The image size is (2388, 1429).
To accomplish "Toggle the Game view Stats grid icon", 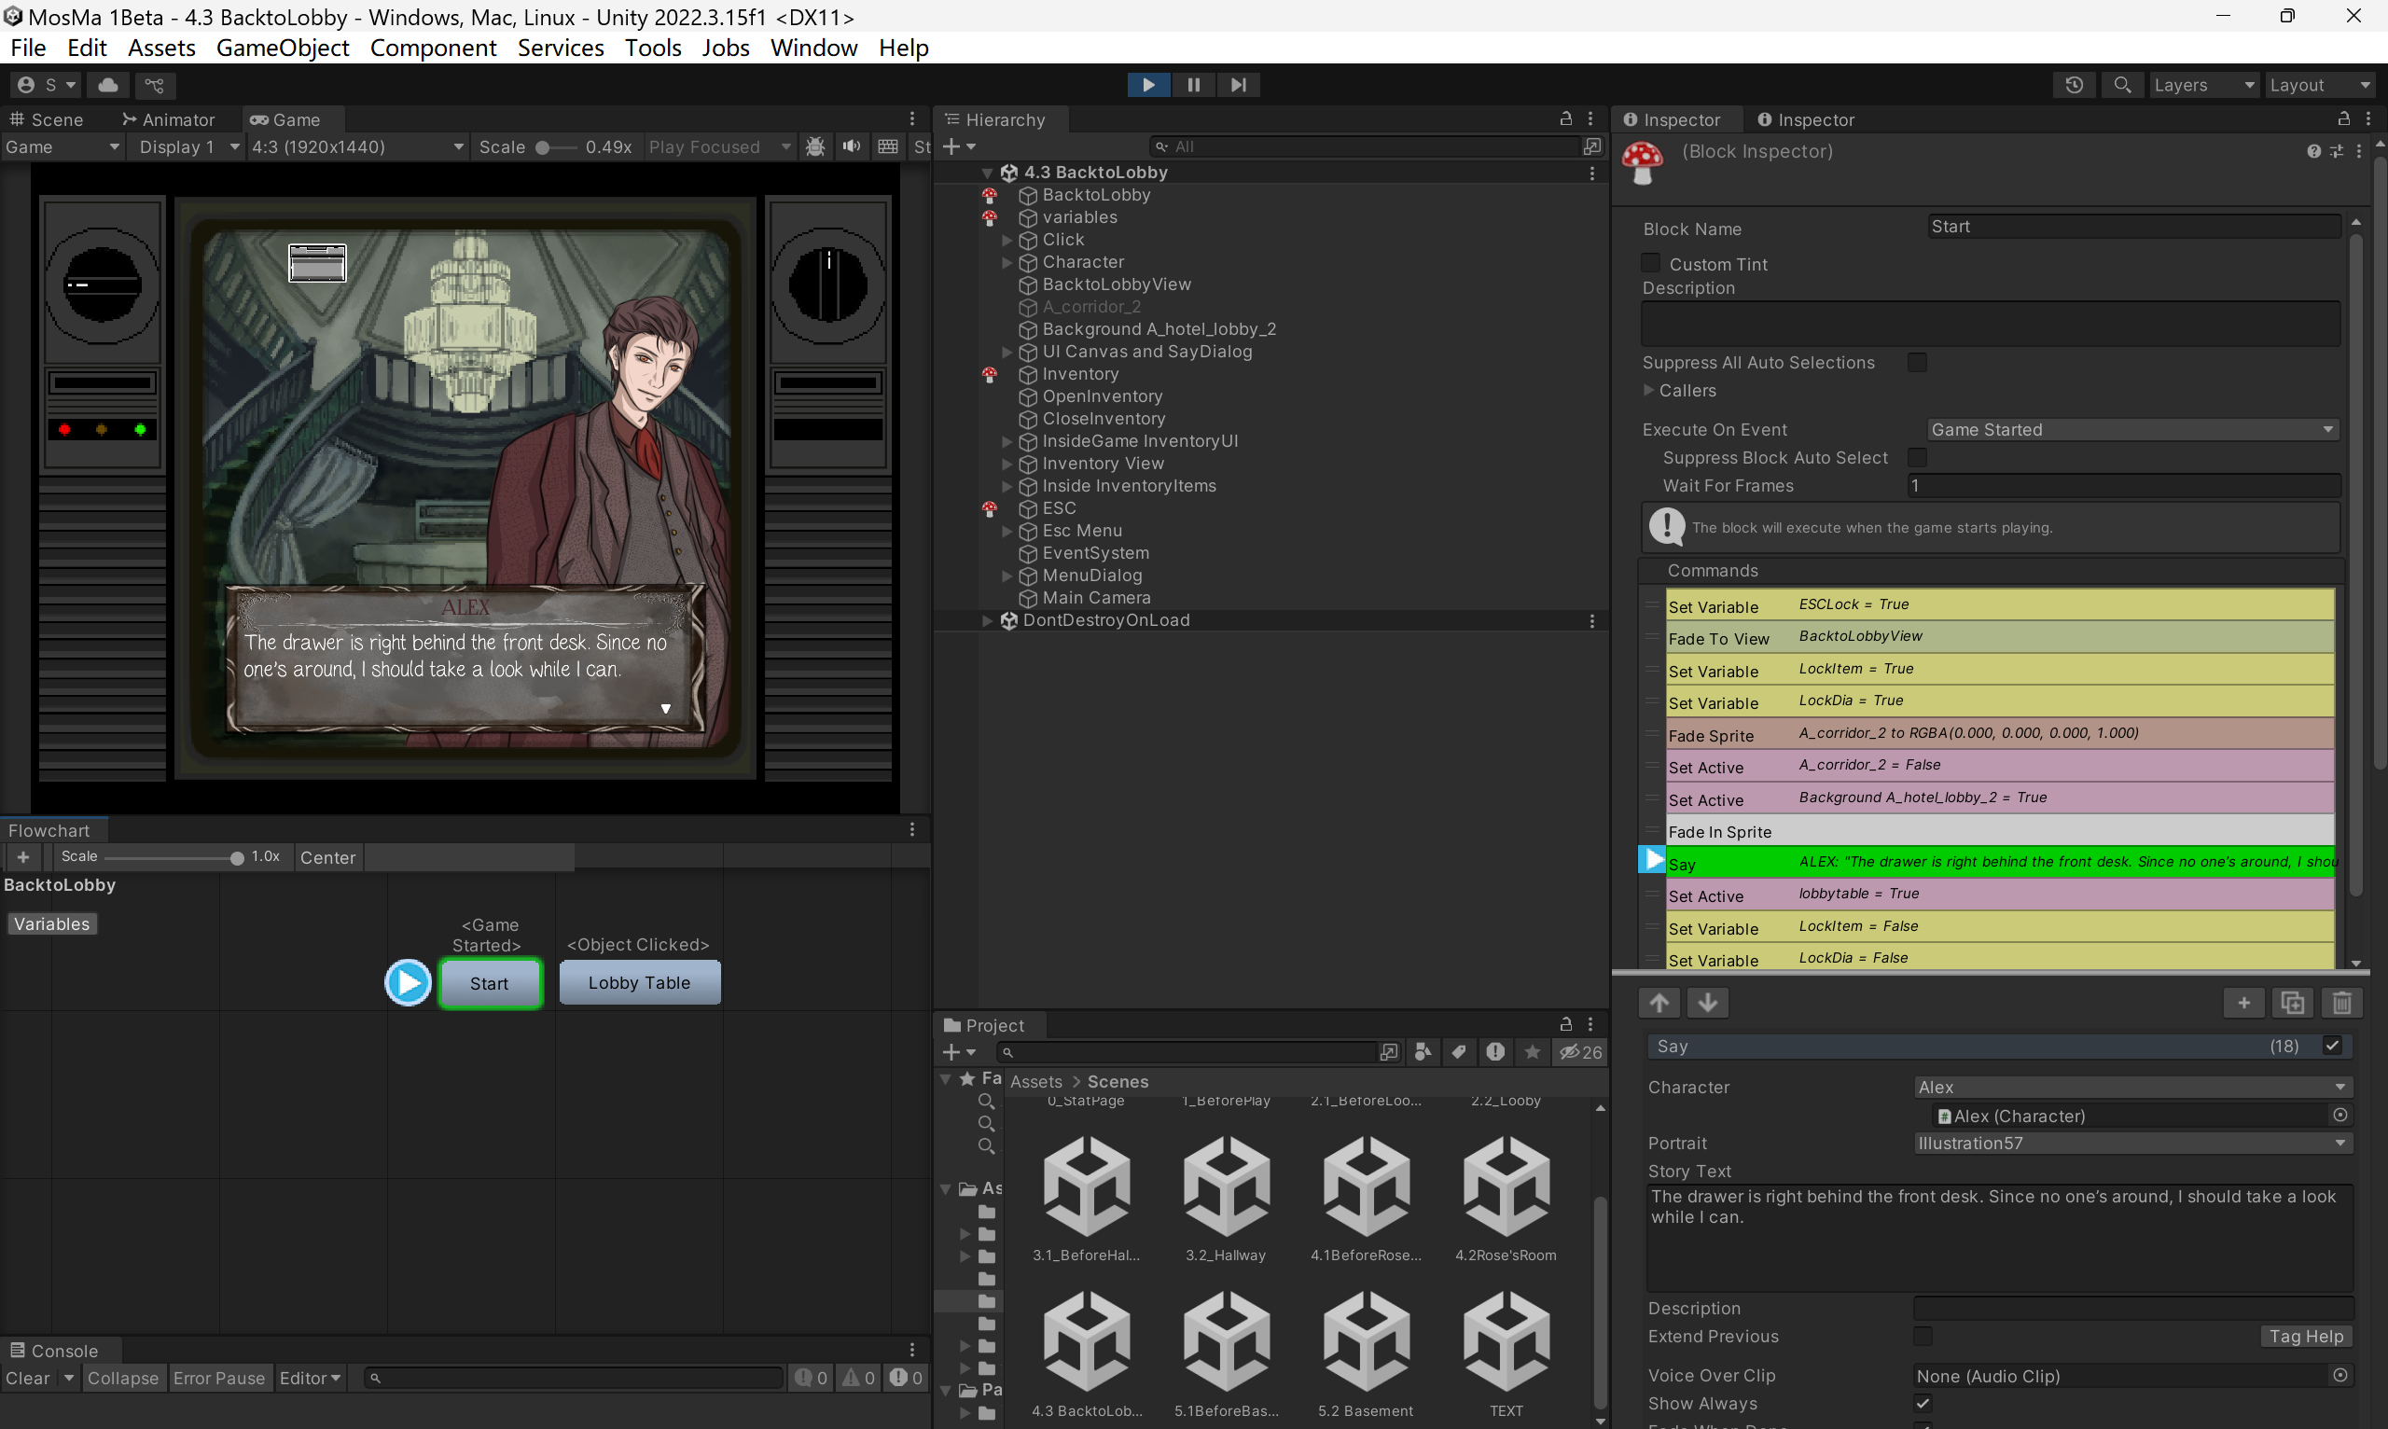I will (888, 146).
